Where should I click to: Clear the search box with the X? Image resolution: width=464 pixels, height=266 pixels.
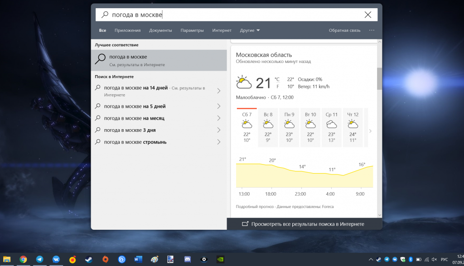point(368,15)
